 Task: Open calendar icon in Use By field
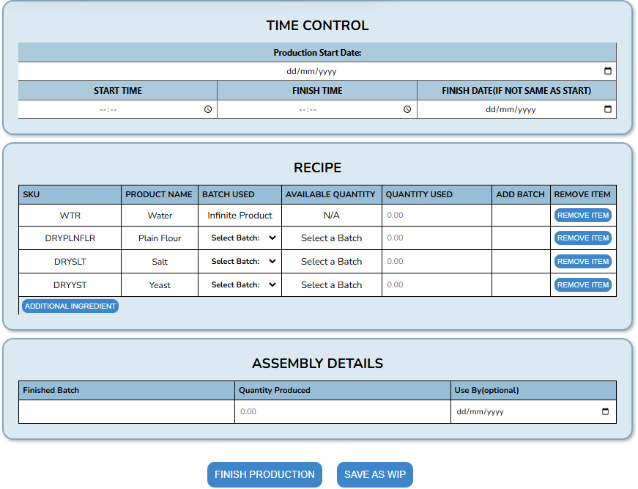tap(605, 412)
